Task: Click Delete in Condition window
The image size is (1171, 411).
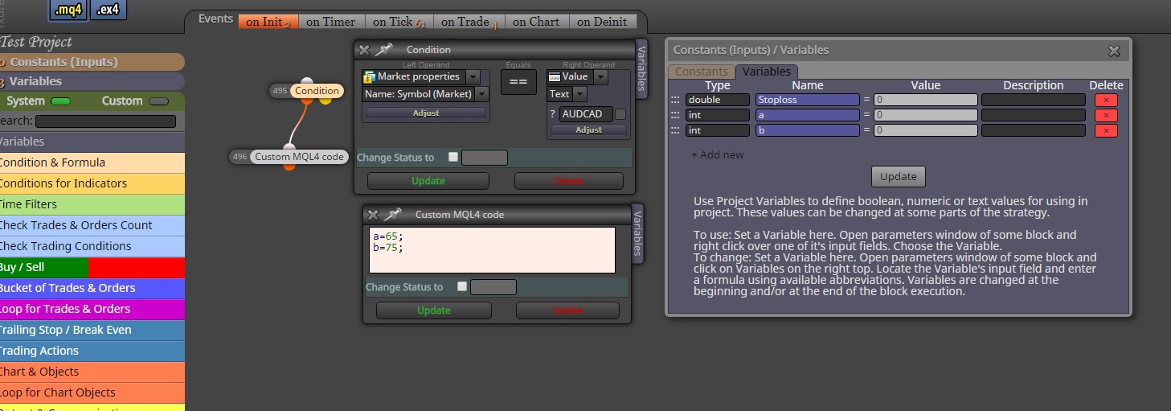Action: (569, 181)
